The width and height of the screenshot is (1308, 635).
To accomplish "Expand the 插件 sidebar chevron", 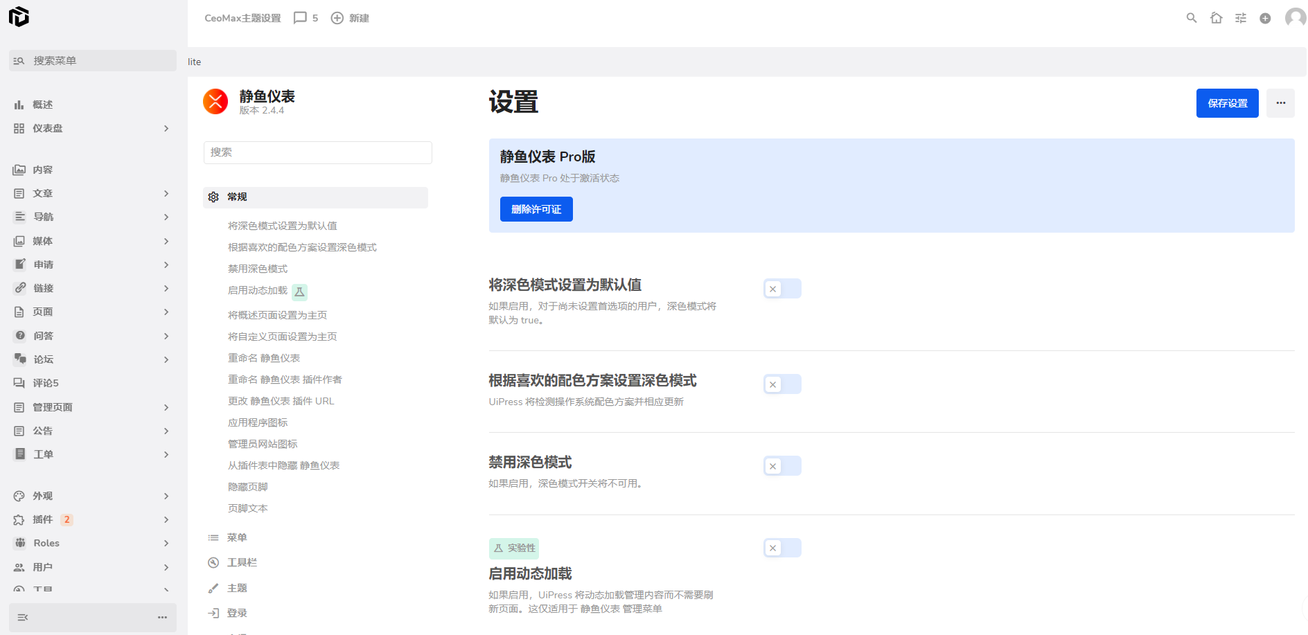I will (166, 519).
